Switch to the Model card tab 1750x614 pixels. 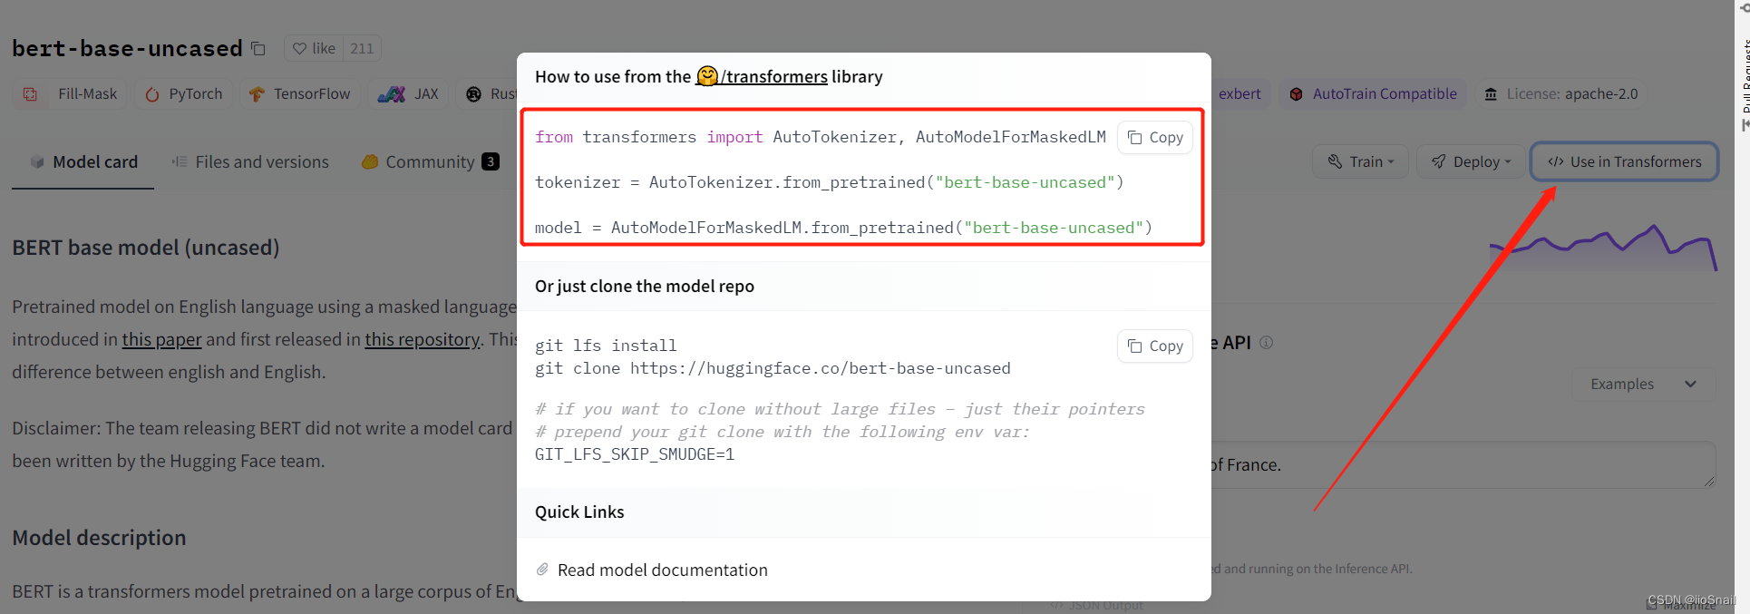(83, 162)
